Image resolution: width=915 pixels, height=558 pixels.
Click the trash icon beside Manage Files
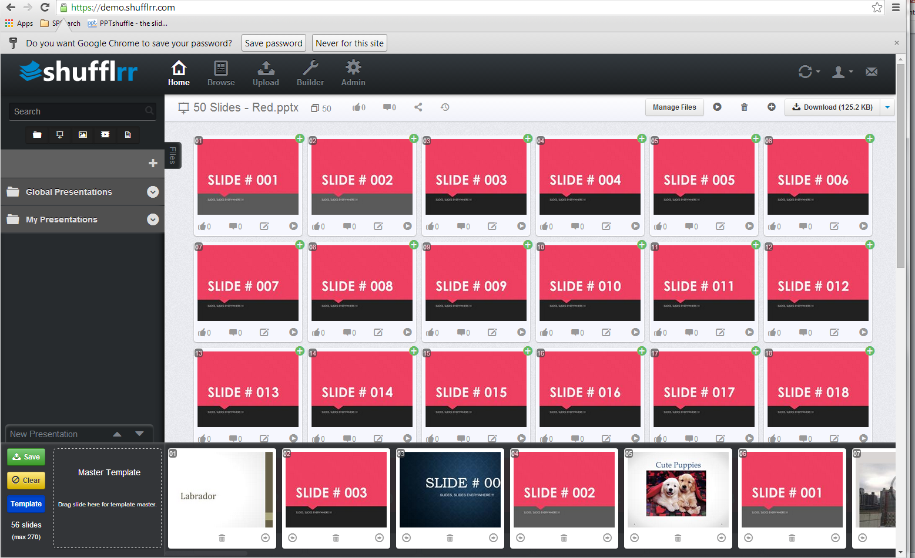[744, 107]
